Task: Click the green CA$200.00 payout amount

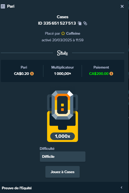Action: pyautogui.click(x=99, y=74)
